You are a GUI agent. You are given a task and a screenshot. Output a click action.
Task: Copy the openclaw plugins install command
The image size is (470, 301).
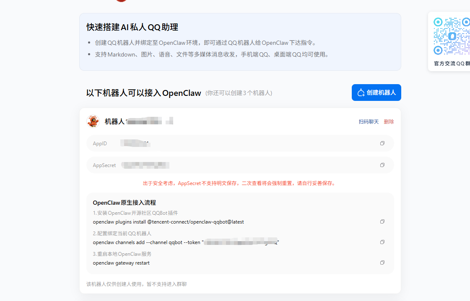click(x=382, y=221)
